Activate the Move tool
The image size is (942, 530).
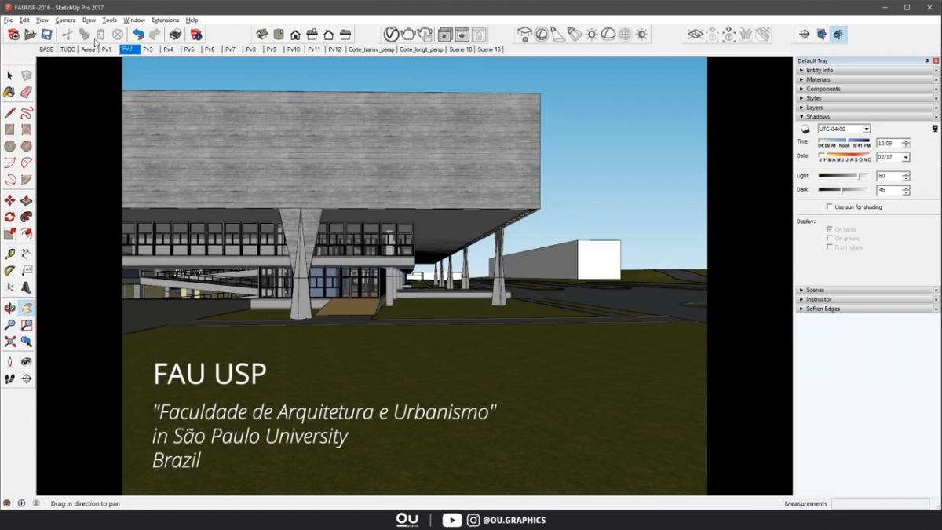point(9,200)
